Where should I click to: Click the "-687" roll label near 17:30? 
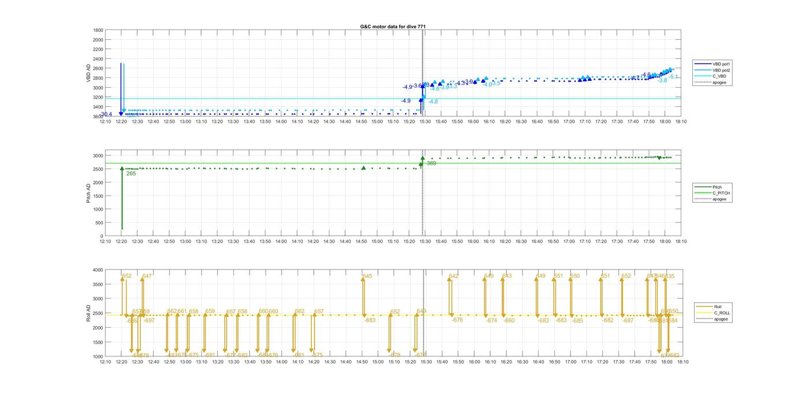[x=628, y=320]
